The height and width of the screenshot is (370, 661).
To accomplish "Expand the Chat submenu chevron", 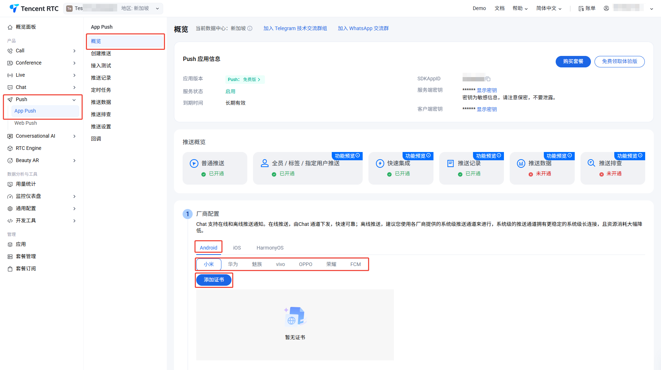I will pyautogui.click(x=74, y=87).
